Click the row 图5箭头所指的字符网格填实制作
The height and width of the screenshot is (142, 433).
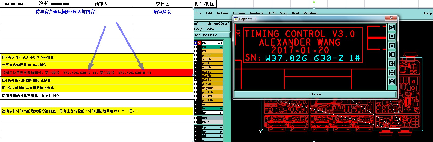tap(97, 88)
